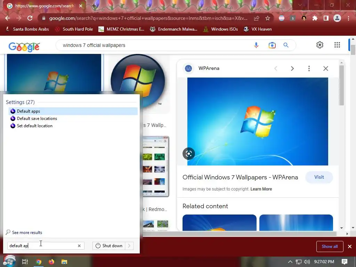Open the volume control tray icon
Image resolution: width=356 pixels, height=267 pixels.
tap(307, 262)
